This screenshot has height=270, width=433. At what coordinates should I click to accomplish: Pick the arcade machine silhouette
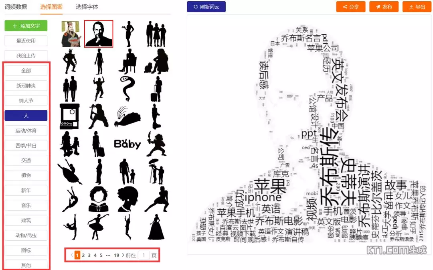(x=70, y=116)
